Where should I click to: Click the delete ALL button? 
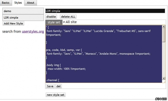tap(68, 16)
